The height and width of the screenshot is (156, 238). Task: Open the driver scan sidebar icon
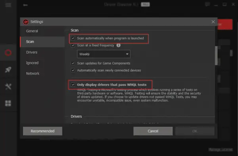(8, 53)
